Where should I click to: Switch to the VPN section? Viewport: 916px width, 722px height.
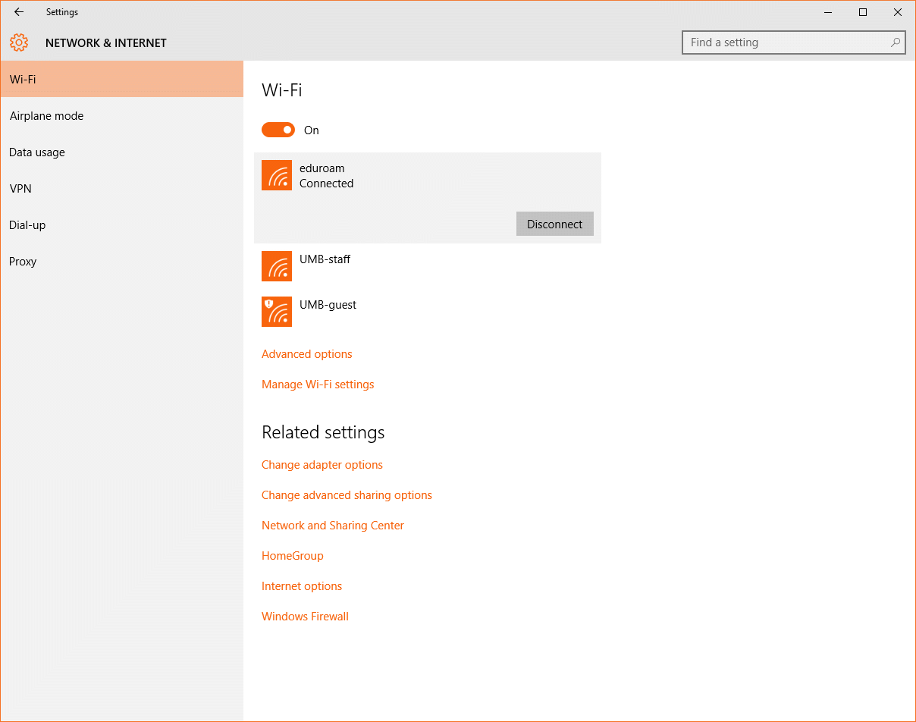coord(121,188)
